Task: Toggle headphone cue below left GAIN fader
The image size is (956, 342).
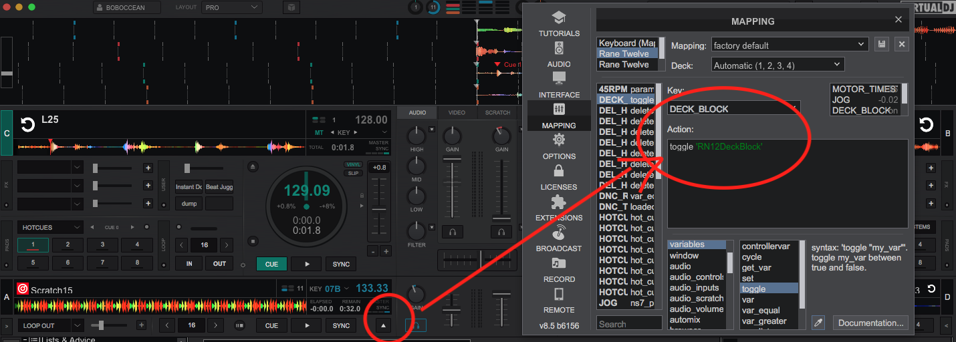Action: (x=453, y=232)
